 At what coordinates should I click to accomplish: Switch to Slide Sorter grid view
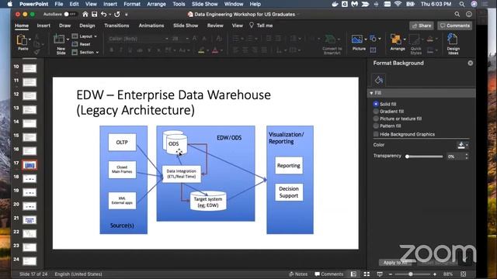367,274
